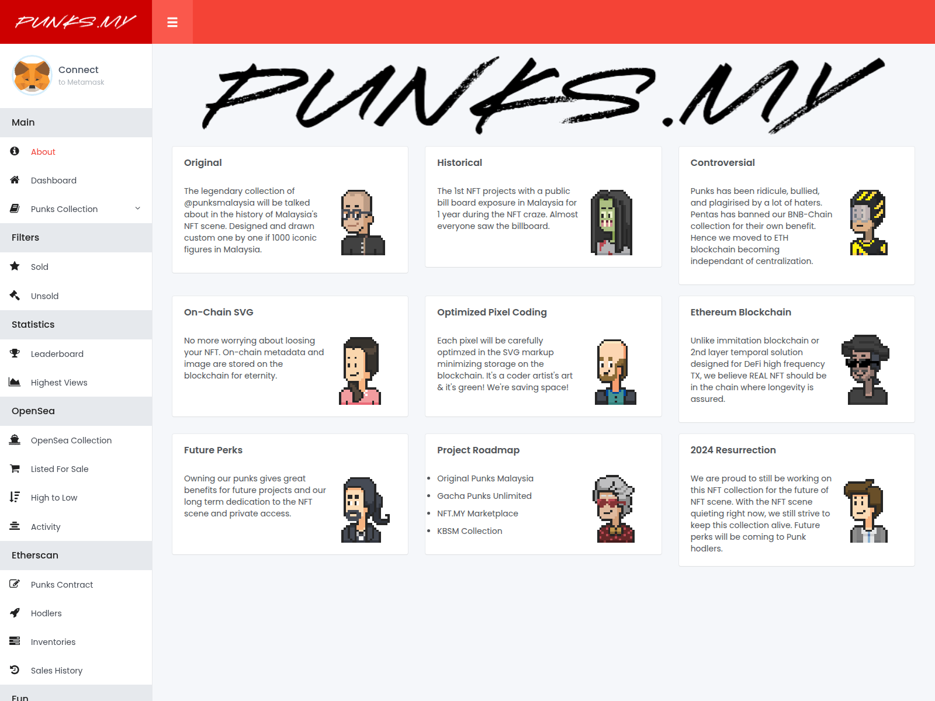
Task: Click the Listed For Sale cart icon
Action: pos(15,469)
